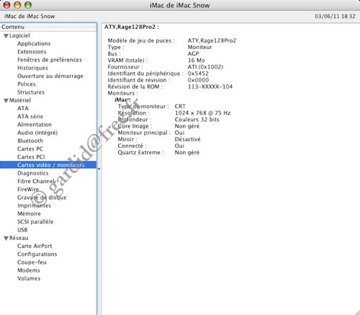This screenshot has width=360, height=315.
Task: Select Volumes in the sidebar
Action: [29, 278]
